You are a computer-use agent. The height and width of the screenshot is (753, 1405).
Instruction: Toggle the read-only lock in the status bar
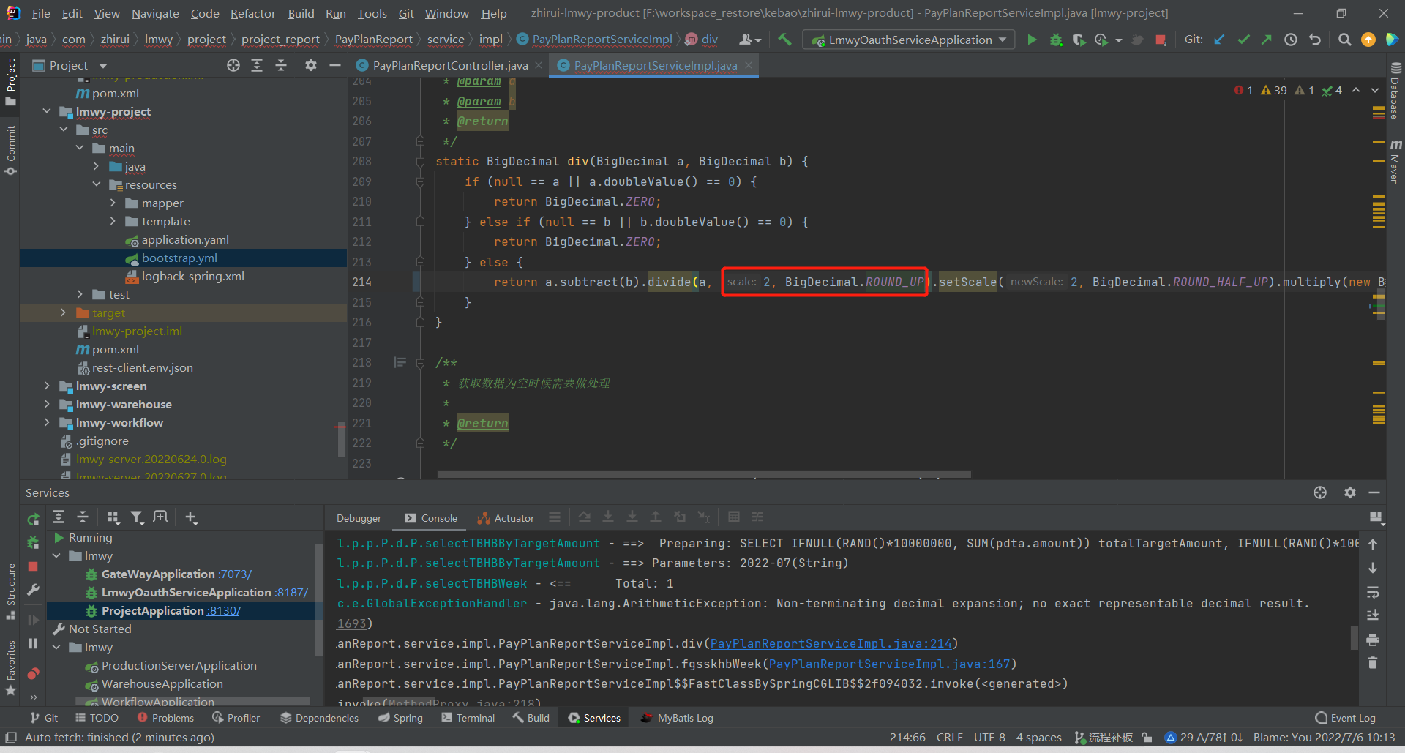(1145, 738)
